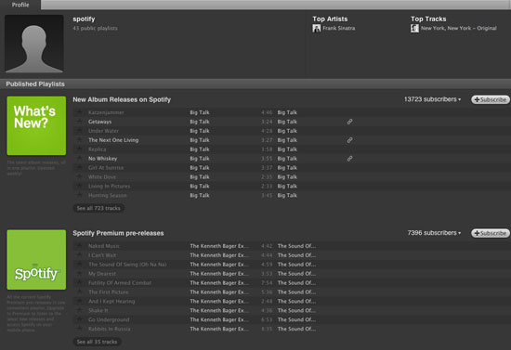Click the link icon beside The Next One Living

tap(349, 140)
